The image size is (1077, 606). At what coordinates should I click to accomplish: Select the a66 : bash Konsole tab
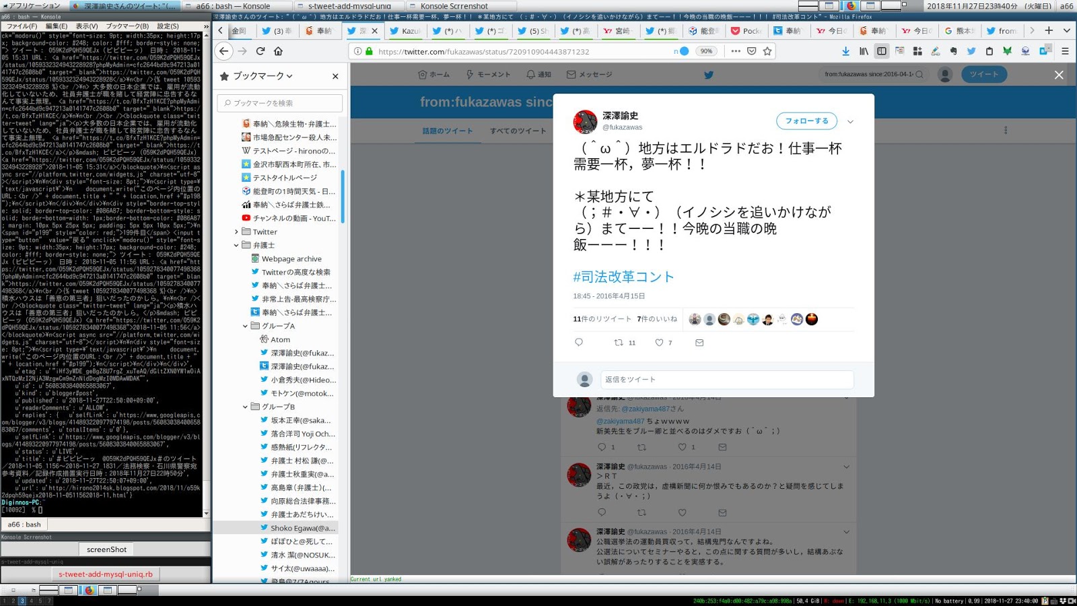(x=24, y=524)
